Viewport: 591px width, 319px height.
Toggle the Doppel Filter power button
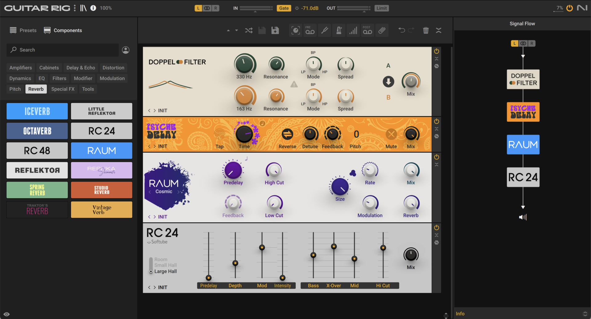[x=436, y=51]
